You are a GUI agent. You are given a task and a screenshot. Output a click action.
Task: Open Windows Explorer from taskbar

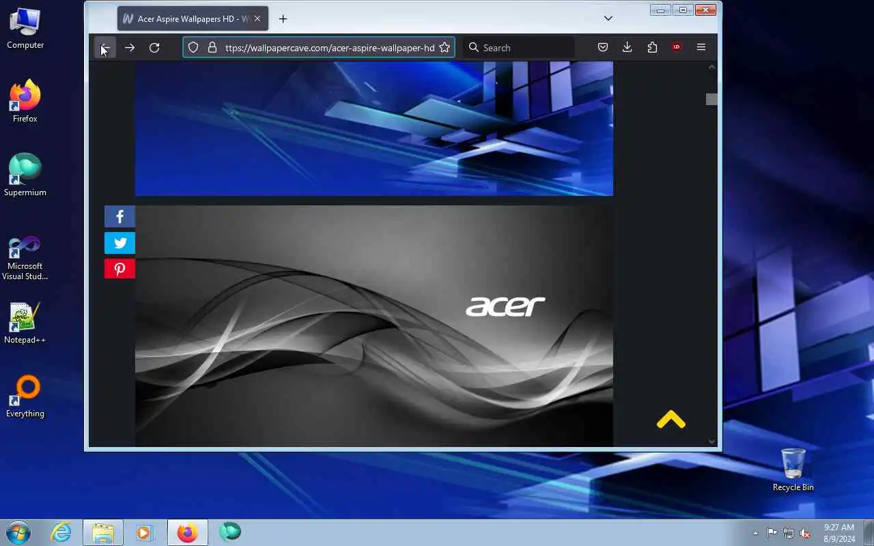[x=103, y=532]
